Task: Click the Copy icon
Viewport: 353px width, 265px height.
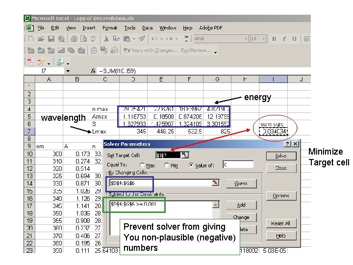Action: [116, 39]
